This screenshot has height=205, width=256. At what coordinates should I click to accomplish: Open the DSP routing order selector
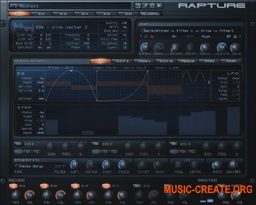point(189,31)
